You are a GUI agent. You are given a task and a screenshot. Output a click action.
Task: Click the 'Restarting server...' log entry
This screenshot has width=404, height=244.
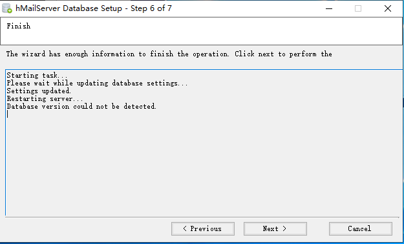[x=45, y=98]
